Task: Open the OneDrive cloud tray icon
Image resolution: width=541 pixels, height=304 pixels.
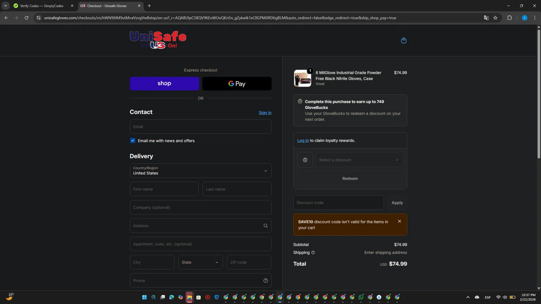Action: pos(477,297)
